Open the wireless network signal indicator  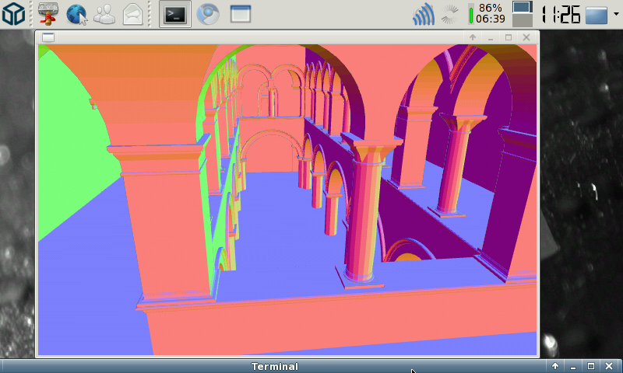point(423,14)
